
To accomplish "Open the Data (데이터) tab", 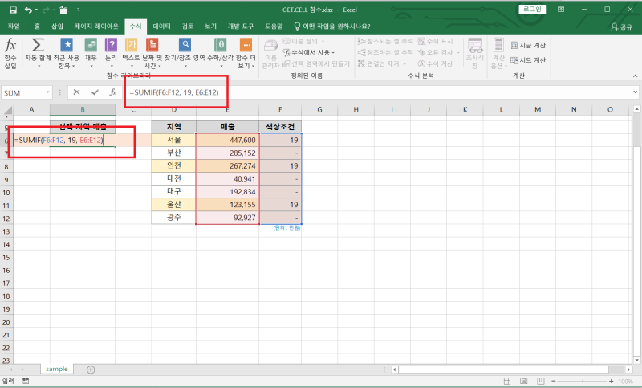I will pyautogui.click(x=162, y=27).
